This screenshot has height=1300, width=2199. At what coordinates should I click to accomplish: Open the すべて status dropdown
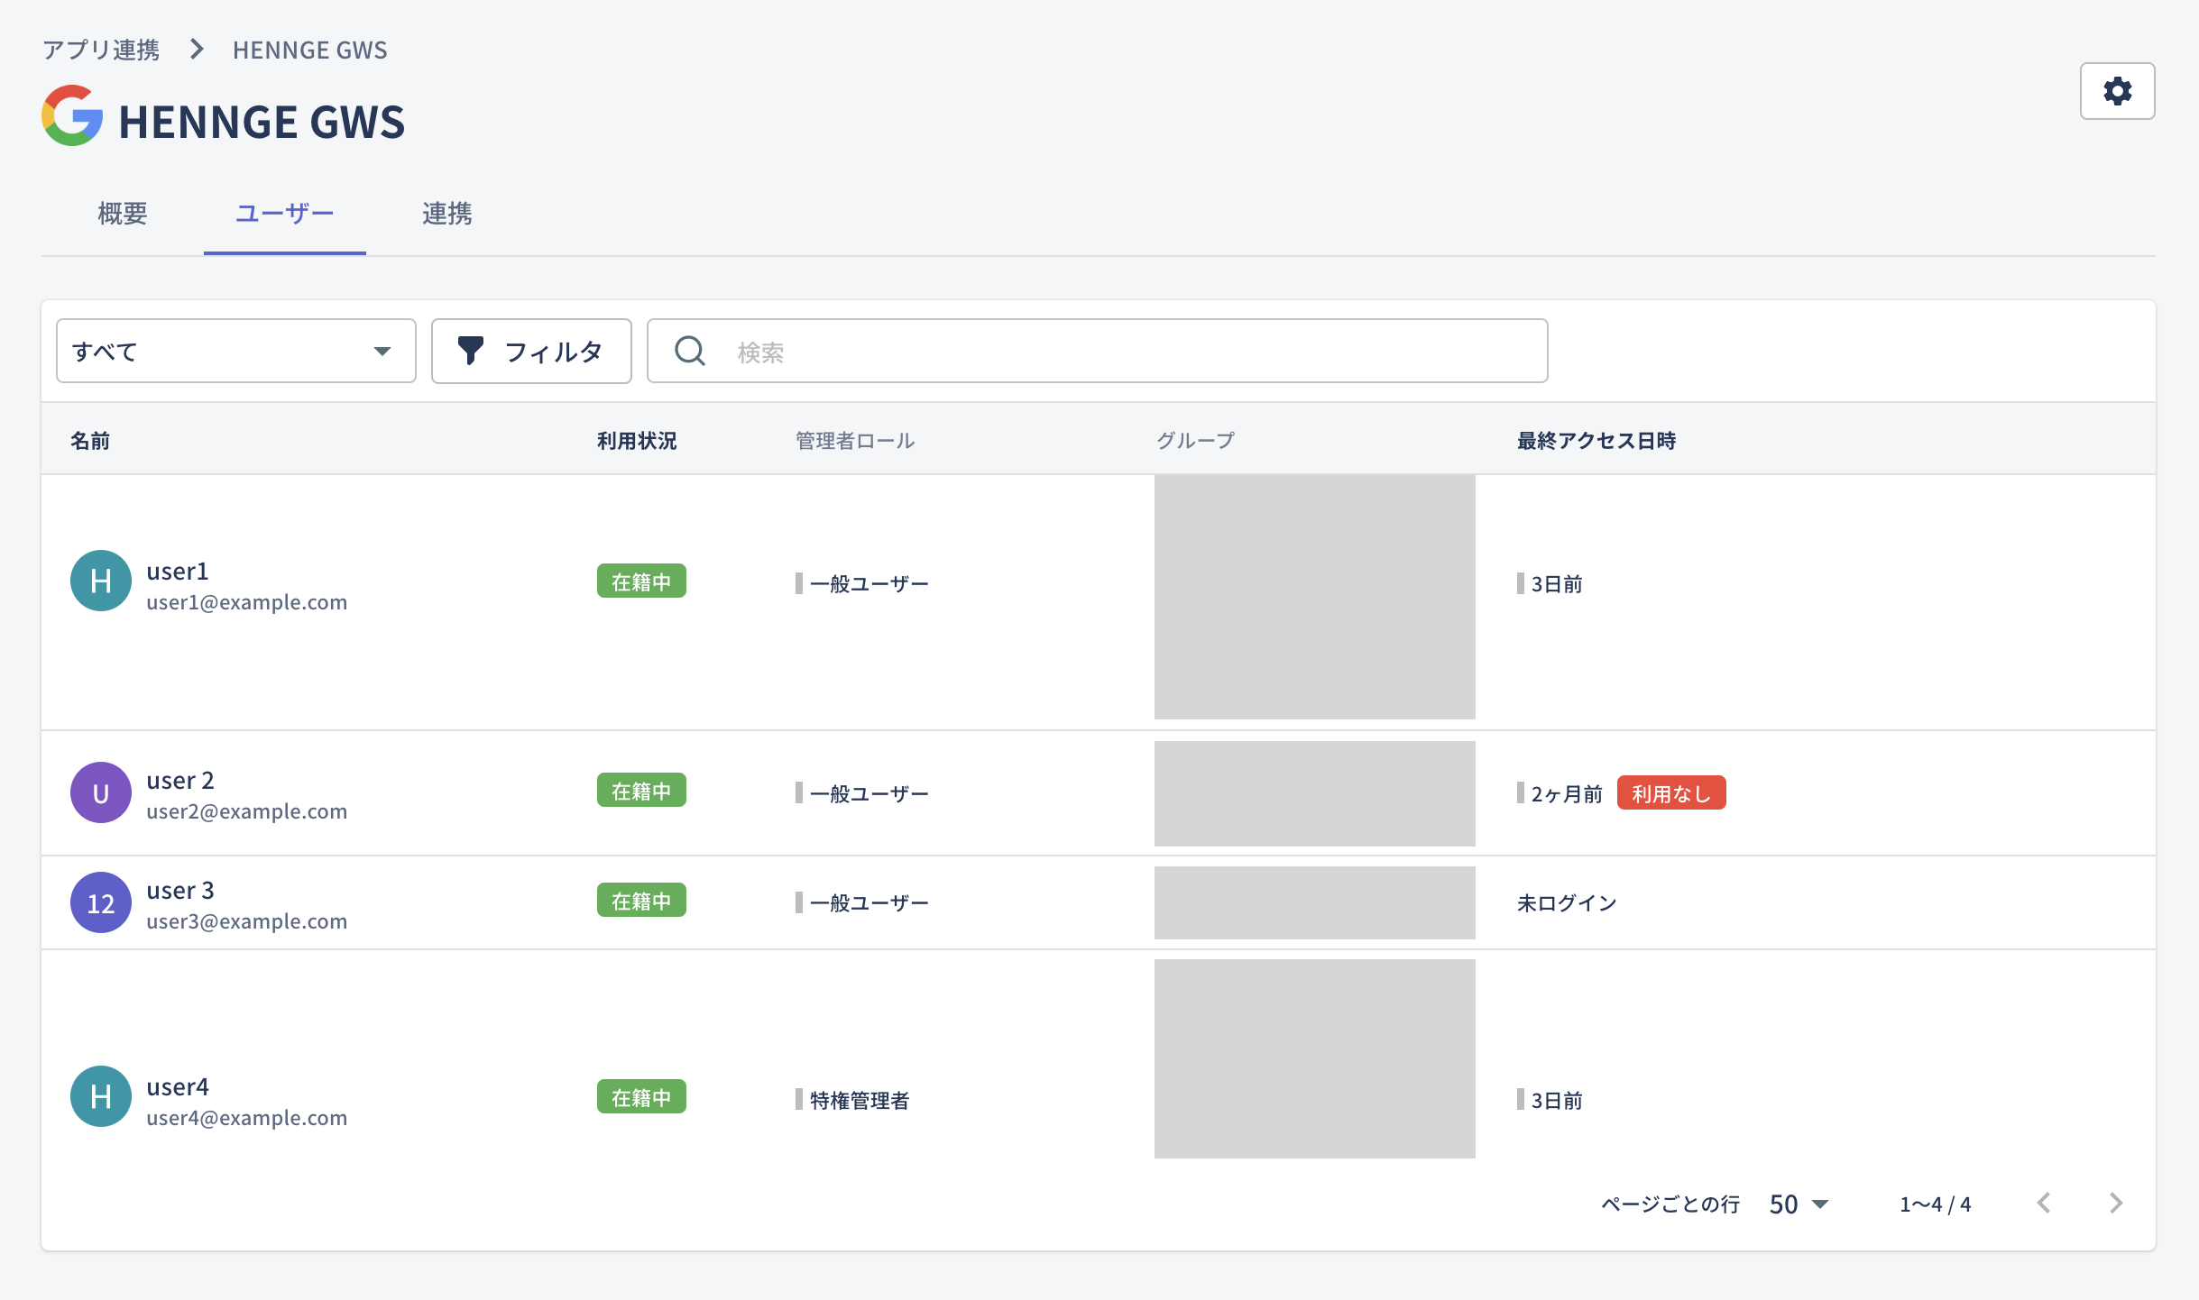click(236, 351)
